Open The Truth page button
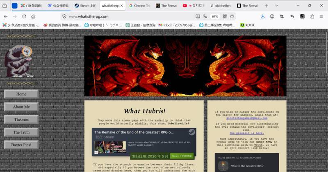Screen dimensions: 328x172 21,132
